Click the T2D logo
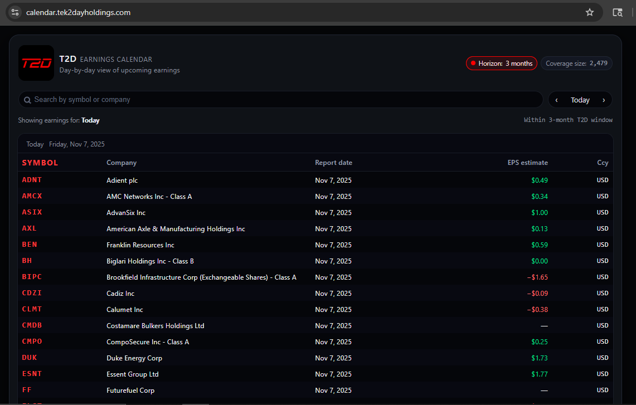The width and height of the screenshot is (636, 405). click(36, 63)
